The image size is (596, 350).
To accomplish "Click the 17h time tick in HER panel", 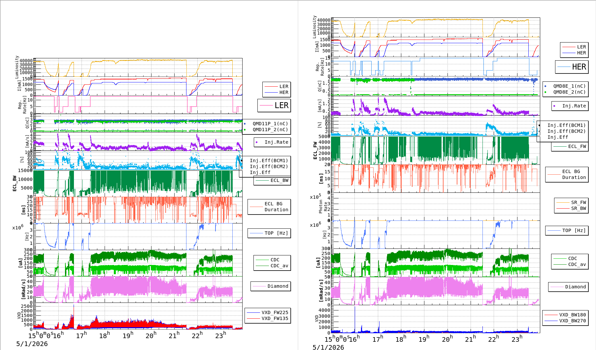I will click(x=378, y=339).
